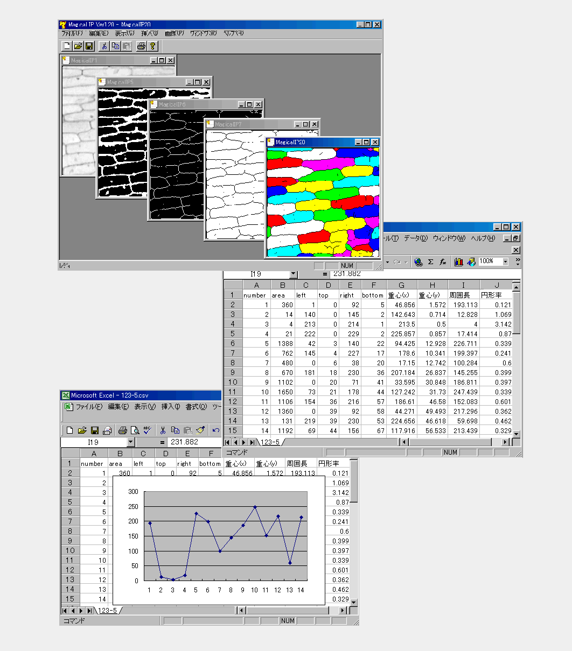Click scroll down arrow in right Excel

517,434
